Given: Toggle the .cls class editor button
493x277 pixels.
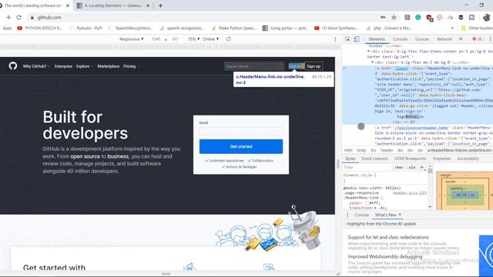Looking at the screenshot, I should tap(411, 168).
